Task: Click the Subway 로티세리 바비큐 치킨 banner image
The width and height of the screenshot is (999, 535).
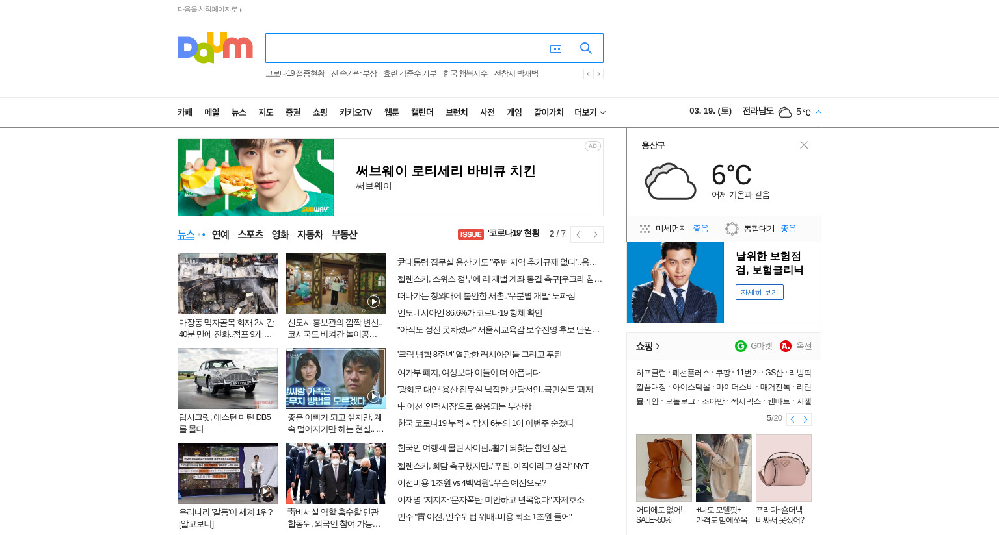Action: [x=256, y=177]
